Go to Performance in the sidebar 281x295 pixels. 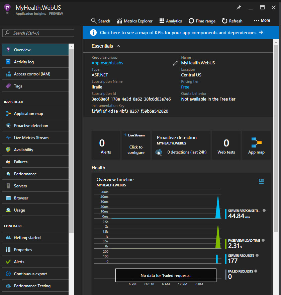(x=35, y=174)
